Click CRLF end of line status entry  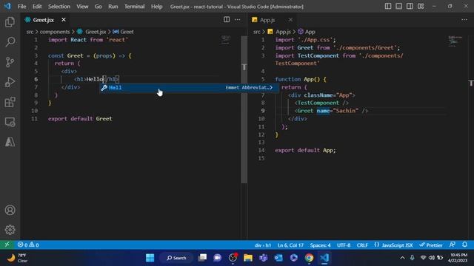click(362, 245)
